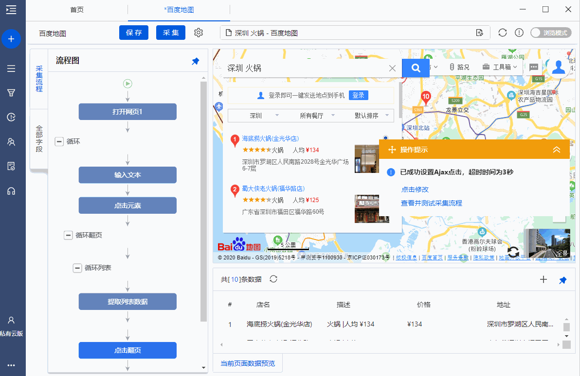Click the page icon at URL bar end
This screenshot has height=376, width=580.
(x=480, y=33)
